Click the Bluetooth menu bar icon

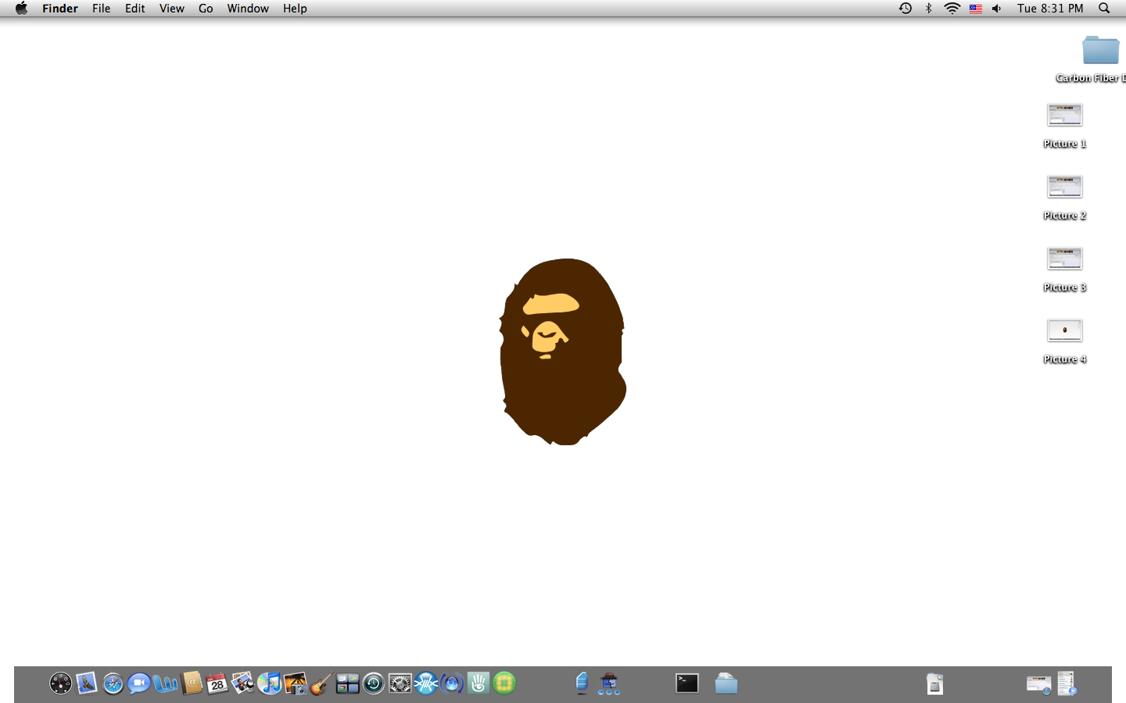929,9
